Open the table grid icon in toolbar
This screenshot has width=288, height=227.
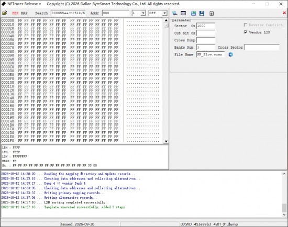pyautogui.click(x=183, y=13)
